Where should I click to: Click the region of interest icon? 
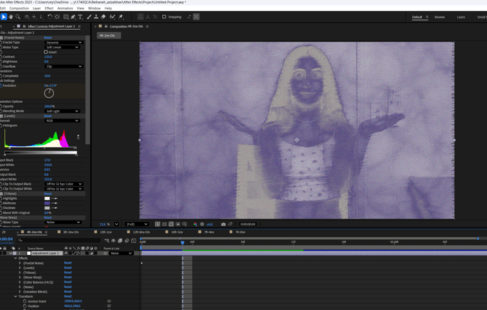(x=178, y=224)
